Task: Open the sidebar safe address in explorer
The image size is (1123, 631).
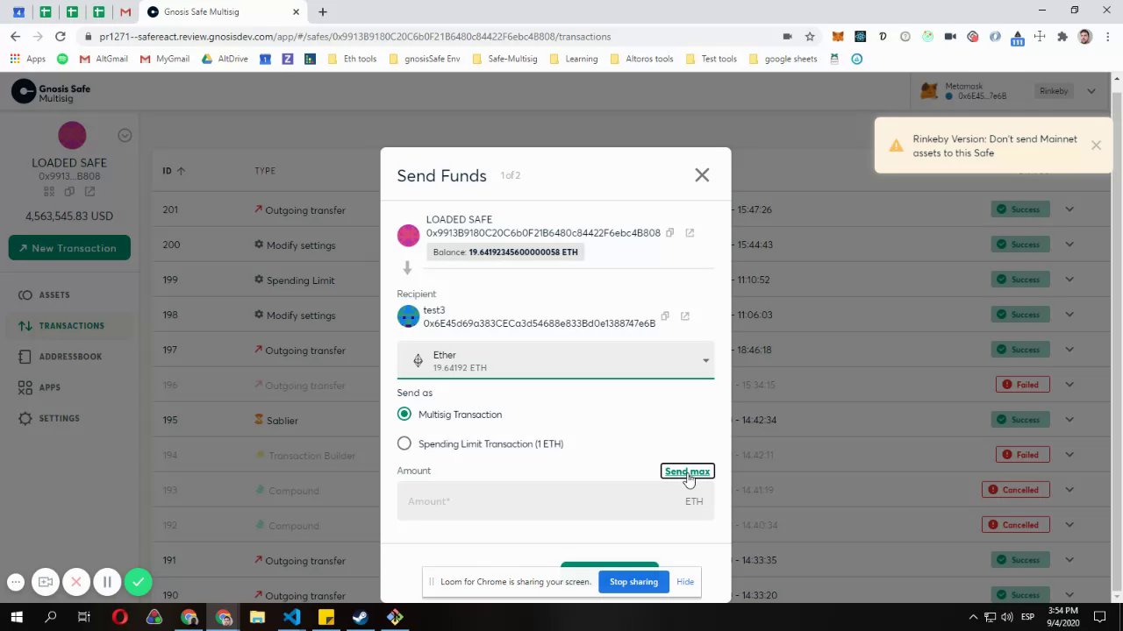Action: [x=89, y=191]
